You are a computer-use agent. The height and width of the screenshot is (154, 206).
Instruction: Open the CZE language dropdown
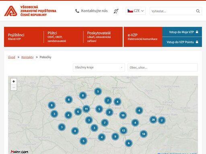click(x=136, y=11)
